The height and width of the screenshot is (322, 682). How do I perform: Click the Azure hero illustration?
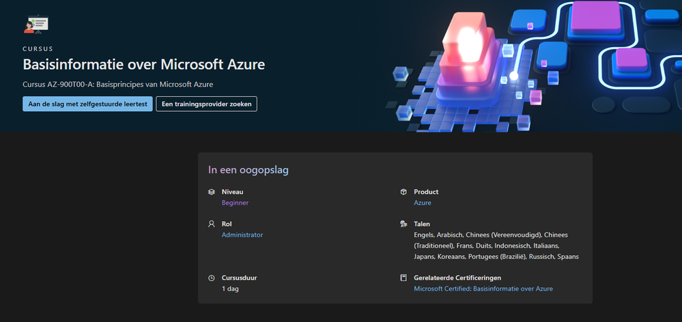(532, 66)
